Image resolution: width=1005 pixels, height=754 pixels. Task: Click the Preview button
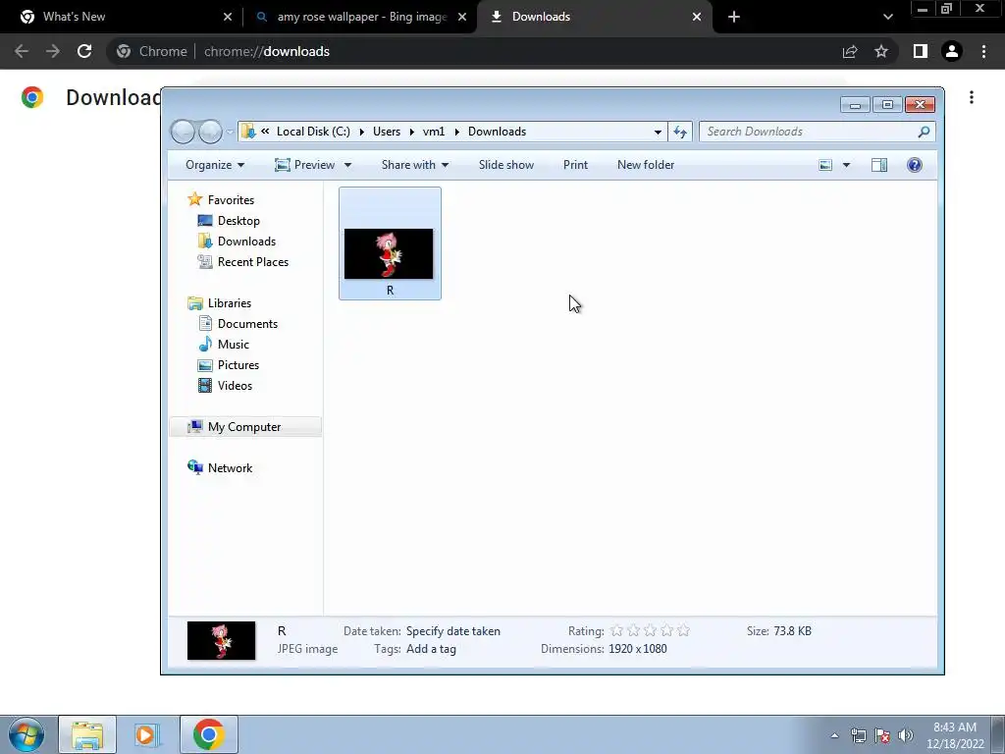click(305, 165)
